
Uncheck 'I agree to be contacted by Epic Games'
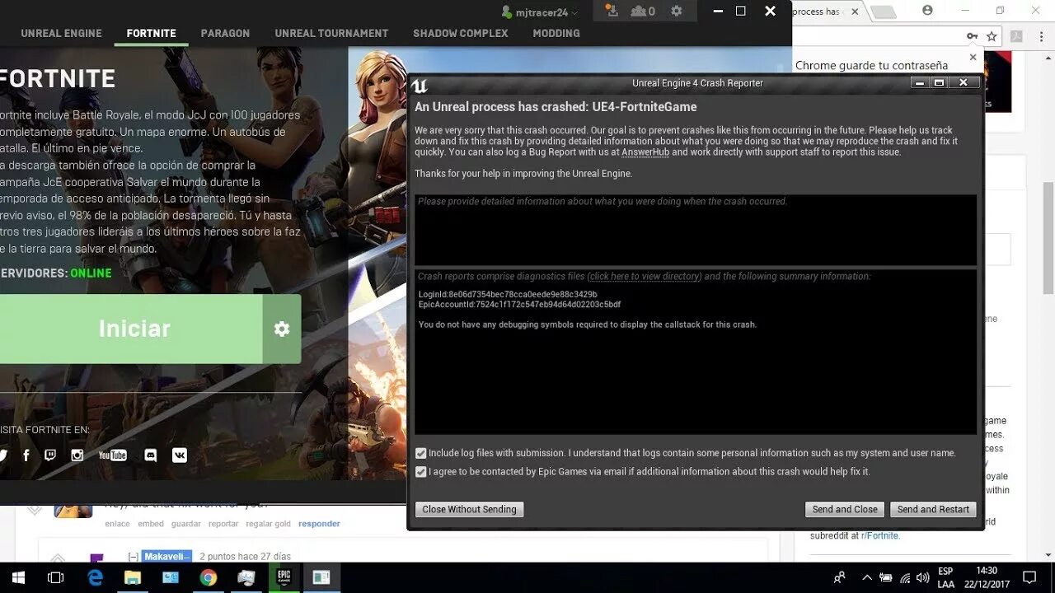(421, 472)
